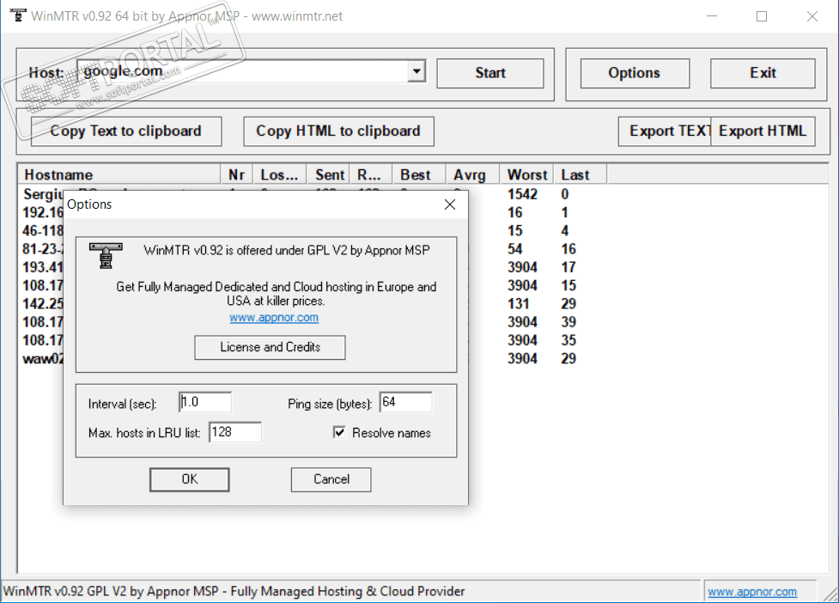Click the Interval (sec) input field
839x603 pixels.
pos(205,402)
